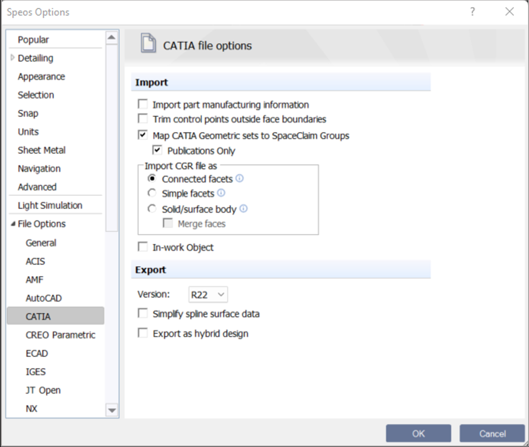
Task: Expand the Detailing tree node
Action: click(12, 58)
